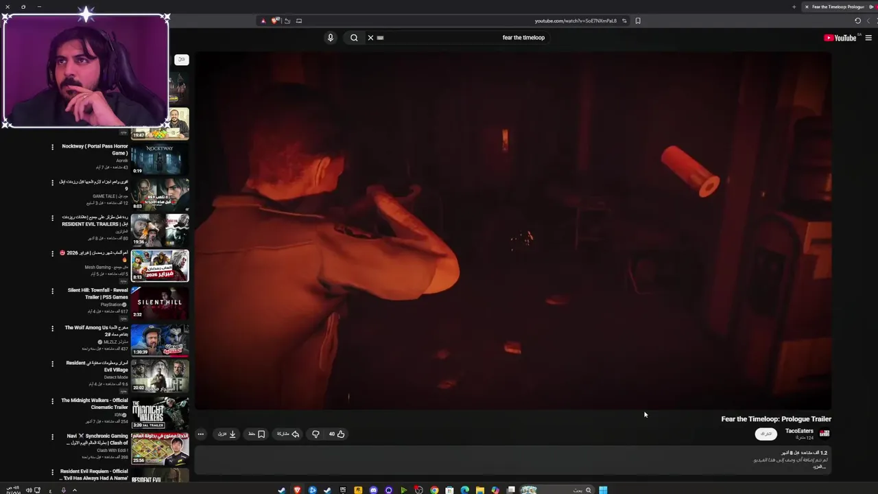
Task: Open The Wolf Among Us video thumbnail
Action: (160, 340)
